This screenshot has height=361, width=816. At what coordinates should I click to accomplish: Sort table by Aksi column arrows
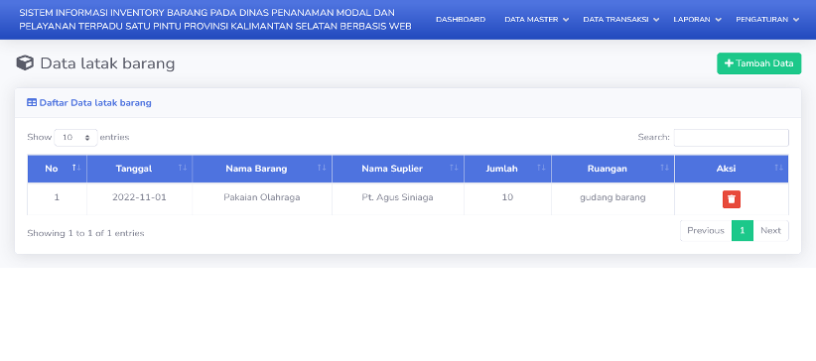point(778,168)
